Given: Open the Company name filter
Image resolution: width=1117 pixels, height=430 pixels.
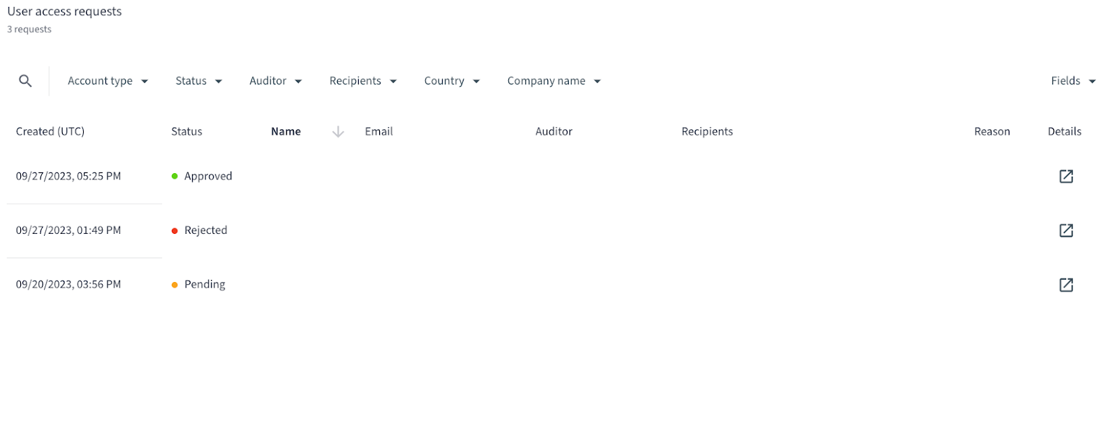Looking at the screenshot, I should click(554, 81).
